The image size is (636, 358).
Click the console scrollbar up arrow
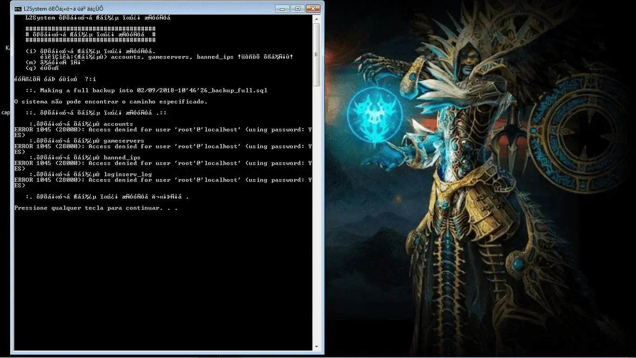coord(317,19)
